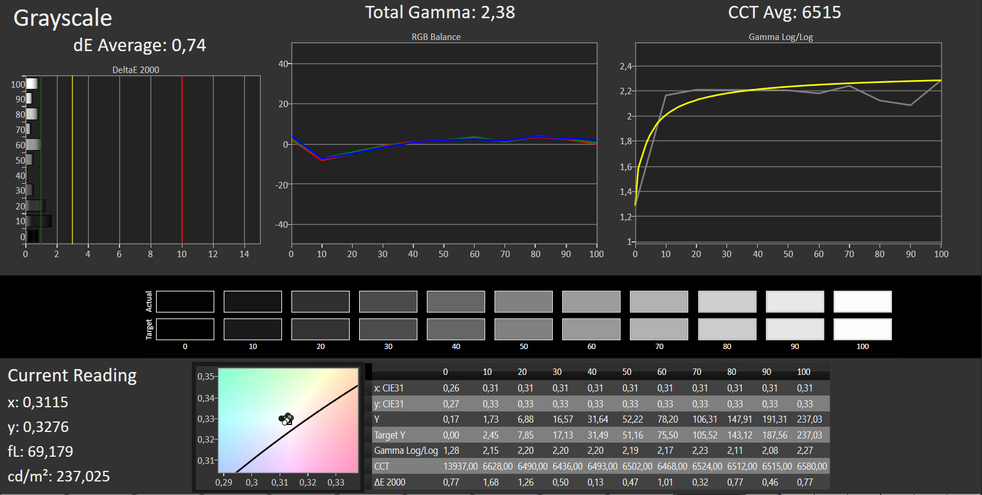Select the Target swatch for level 20

(x=320, y=329)
